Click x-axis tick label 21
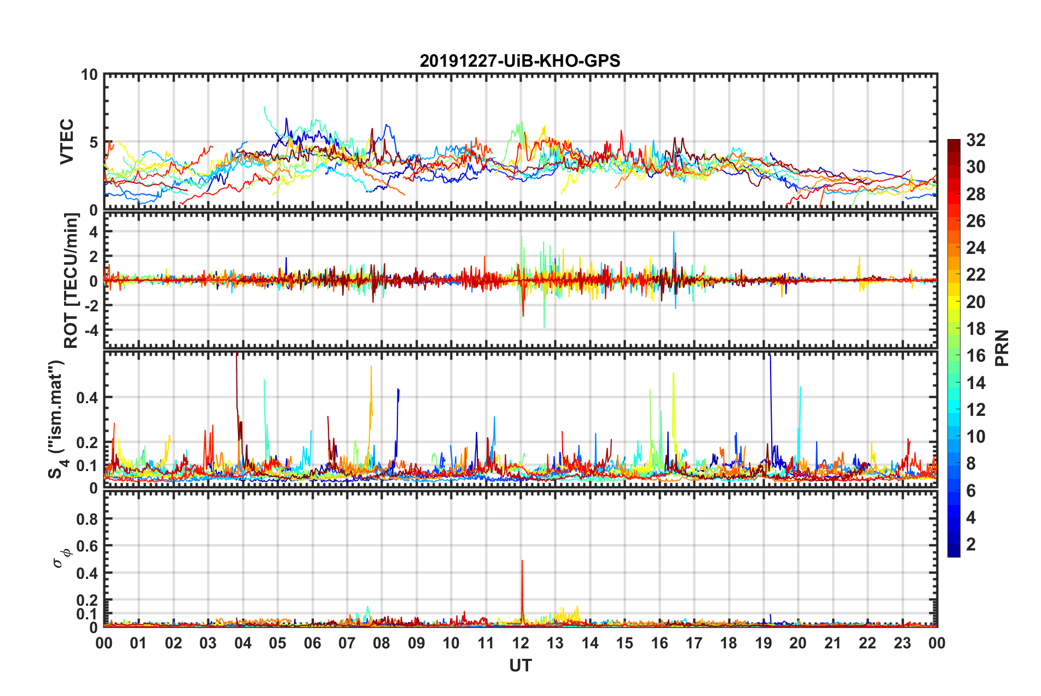This screenshot has height=696, width=1041. tap(833, 643)
